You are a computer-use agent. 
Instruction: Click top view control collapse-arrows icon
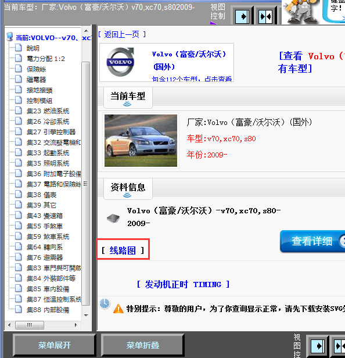(x=265, y=16)
